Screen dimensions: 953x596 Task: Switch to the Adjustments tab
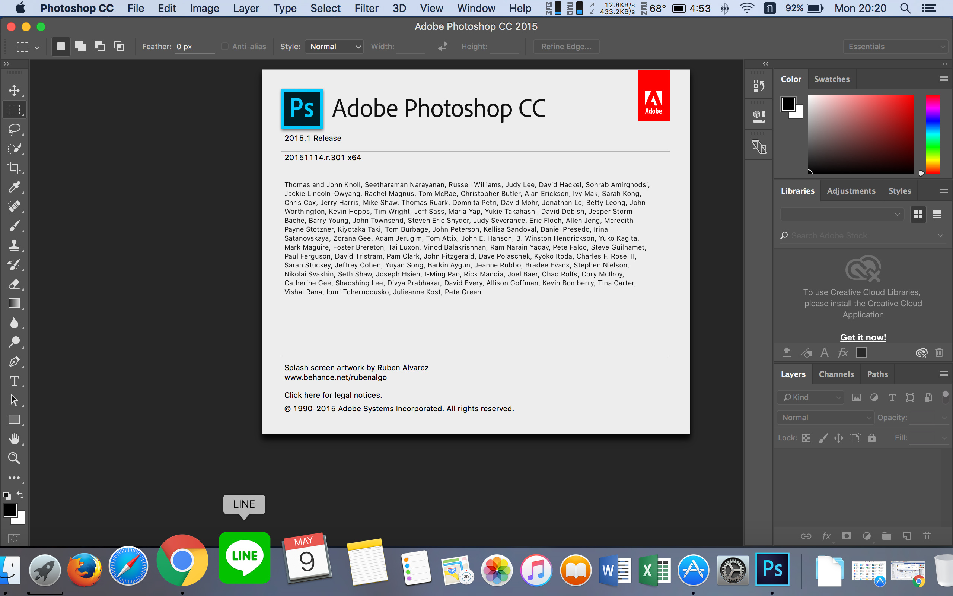851,191
